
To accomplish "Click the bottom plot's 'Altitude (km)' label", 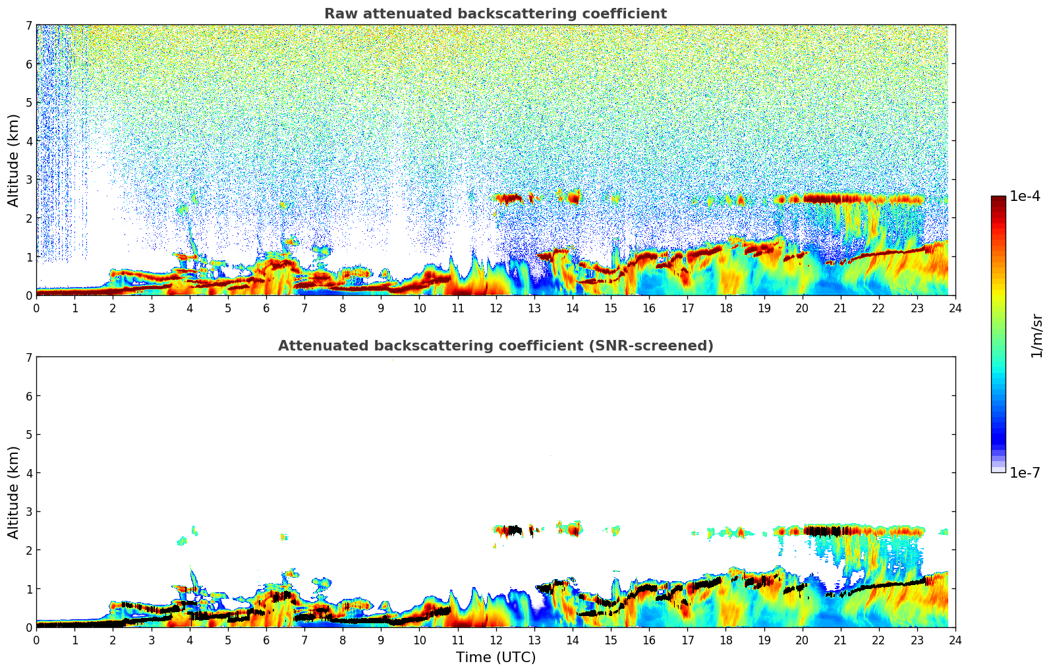I will [14, 492].
